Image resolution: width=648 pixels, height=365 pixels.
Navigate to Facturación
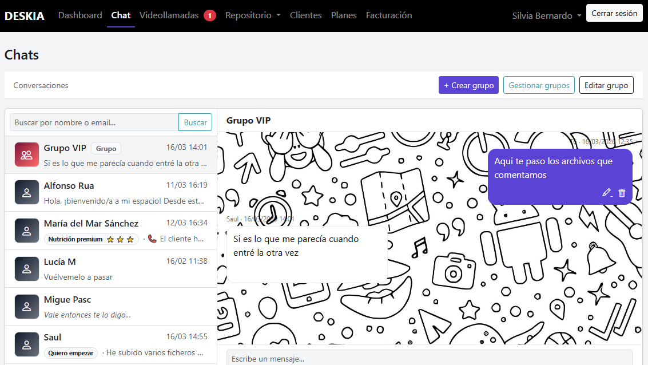[389, 15]
